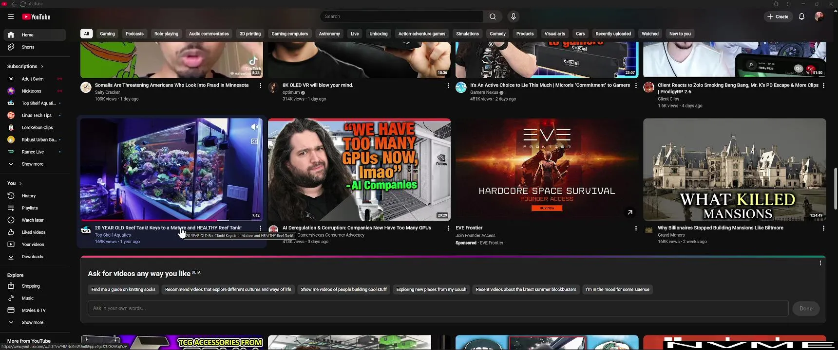838x350 pixels.
Task: Click the Create button
Action: tap(778, 17)
